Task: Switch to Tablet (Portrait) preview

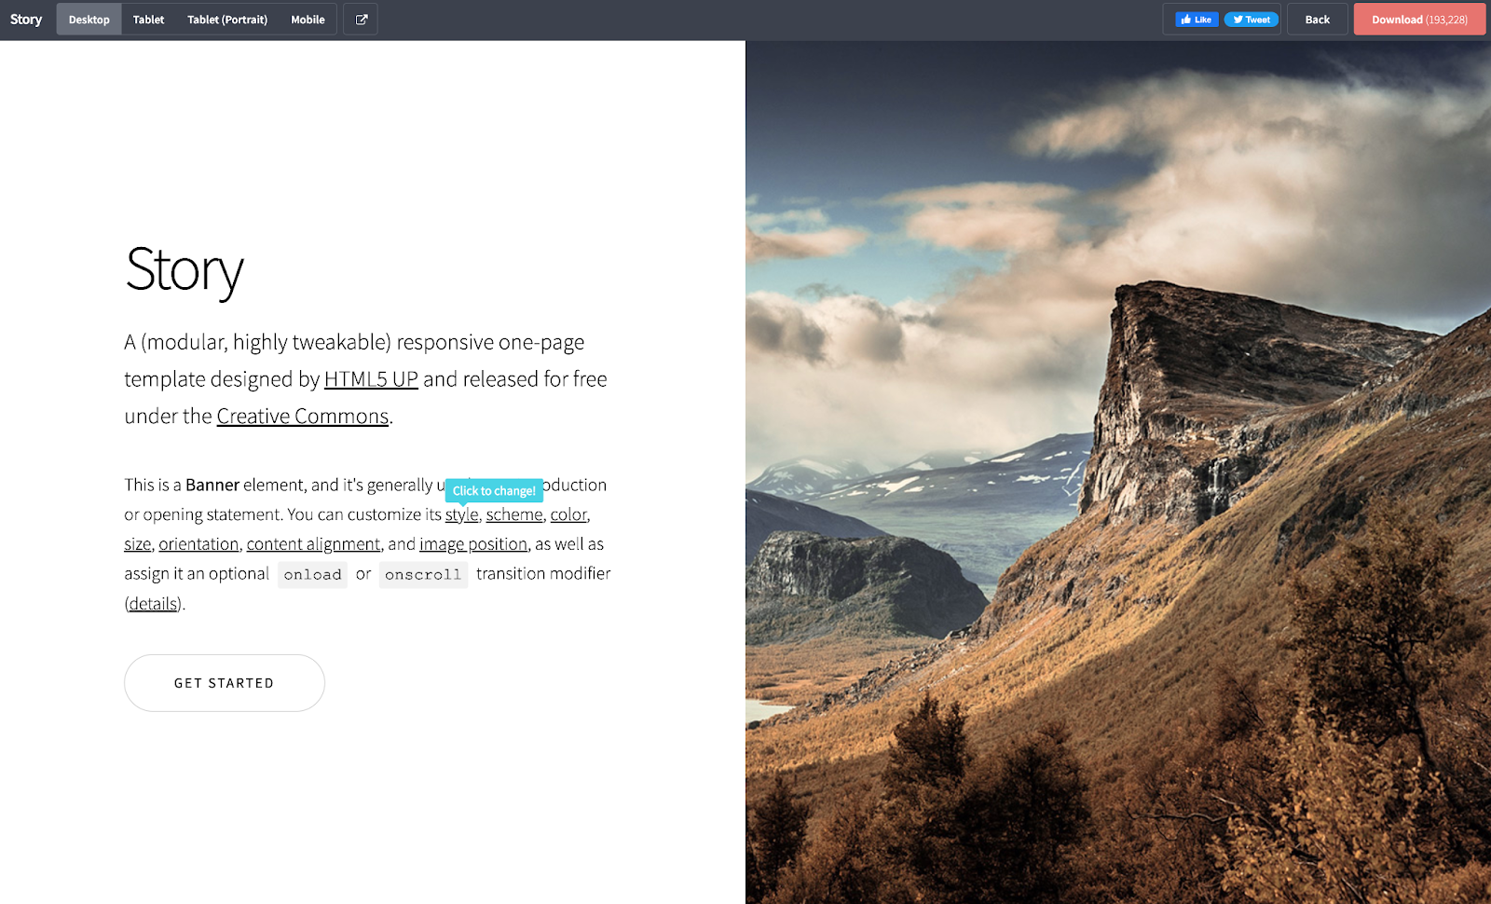Action: (x=226, y=19)
